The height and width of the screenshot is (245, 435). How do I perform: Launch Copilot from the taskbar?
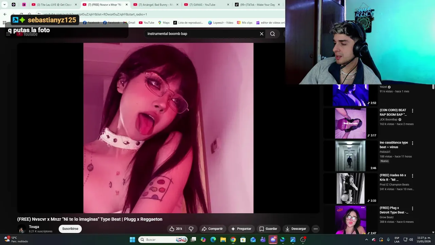[x=203, y=240]
